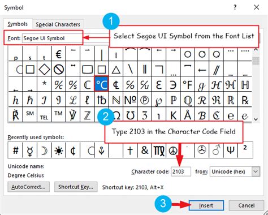Screen dimensions: 268x215
Task: Click the help question mark button
Action: pos(235,7)
